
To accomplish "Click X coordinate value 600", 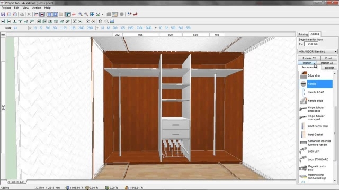I will [48, 28].
